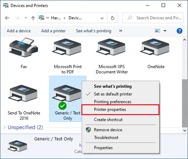Click Add a printer toolbar button
Screen dimensions: 188x159
click(54, 31)
